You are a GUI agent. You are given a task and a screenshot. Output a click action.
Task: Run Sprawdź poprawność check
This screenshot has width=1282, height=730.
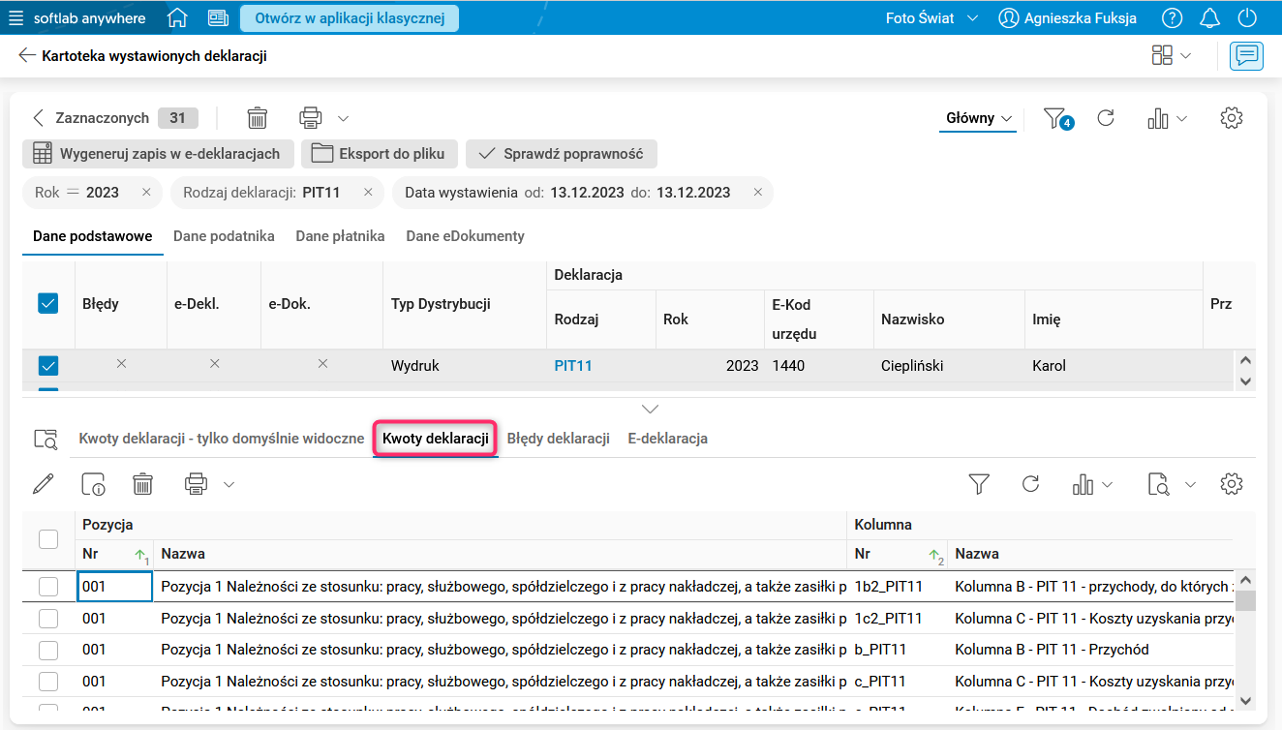[562, 154]
